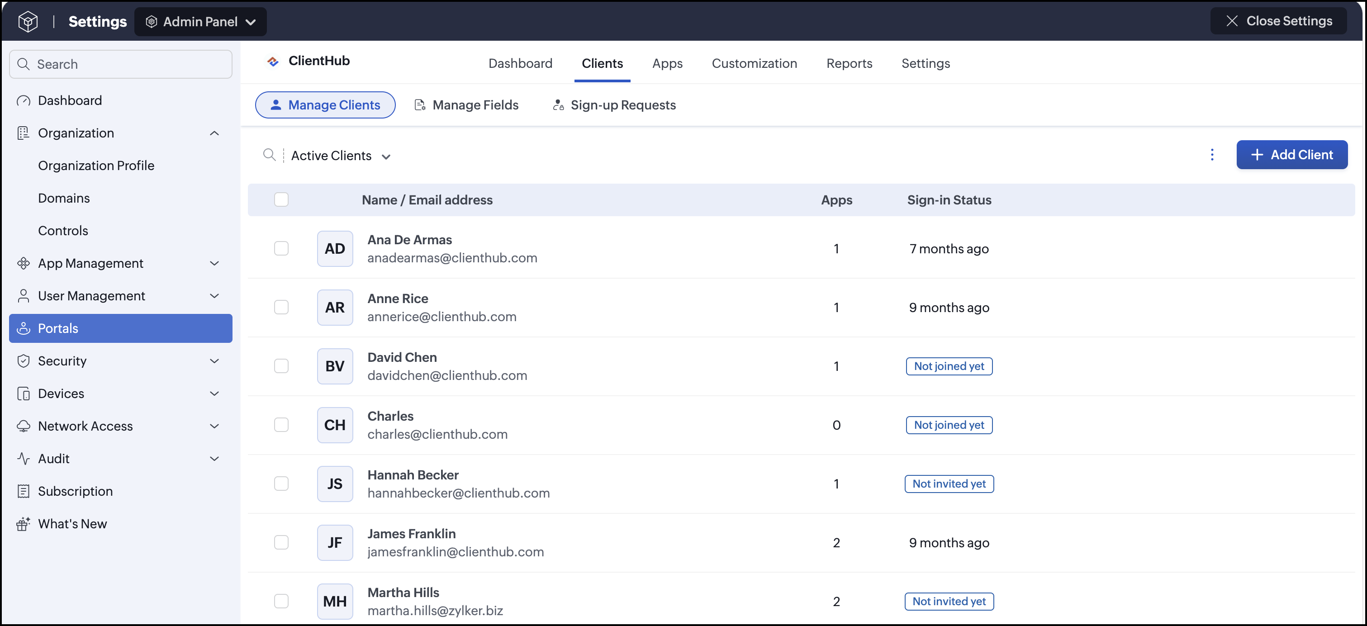Open Domains in sidebar
Viewport: 1367px width, 626px height.
tap(64, 199)
